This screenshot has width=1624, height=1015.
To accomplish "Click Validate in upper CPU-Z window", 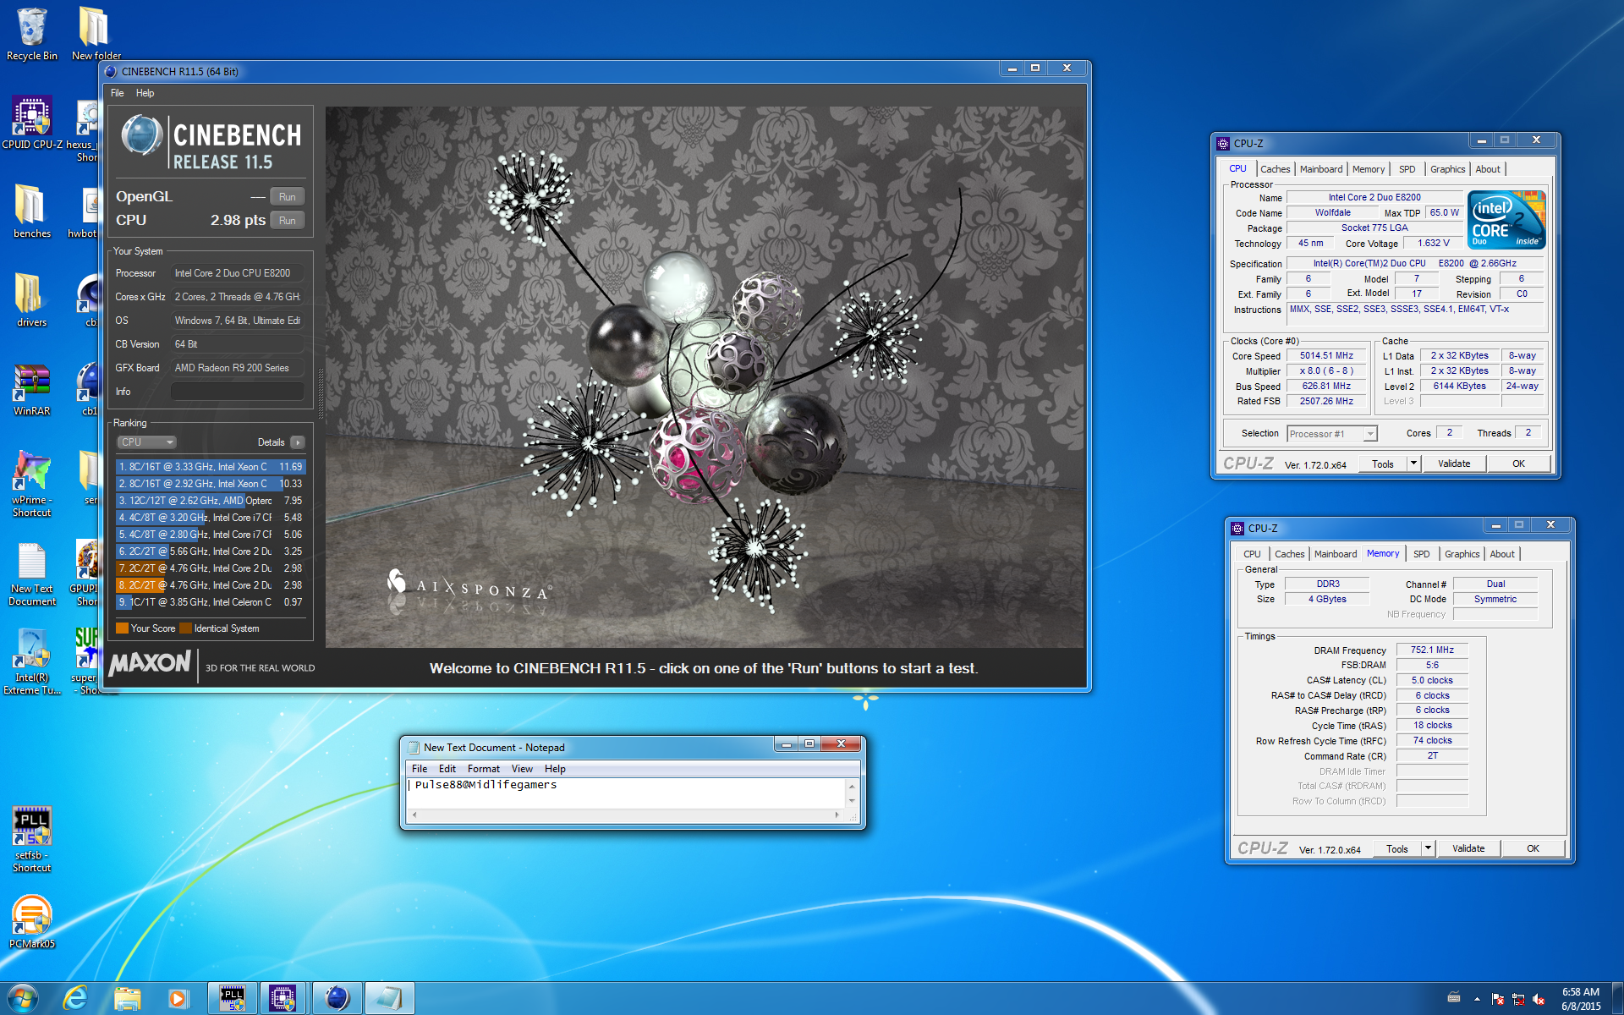I will (1454, 464).
